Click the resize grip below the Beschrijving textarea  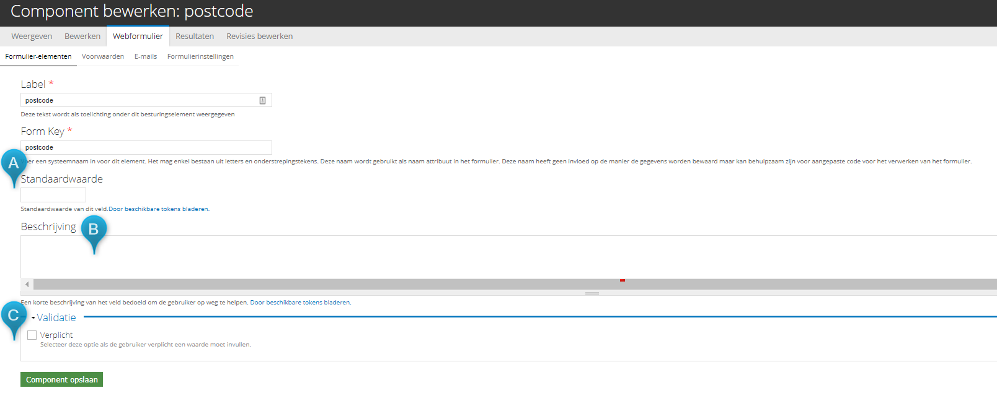pos(592,293)
